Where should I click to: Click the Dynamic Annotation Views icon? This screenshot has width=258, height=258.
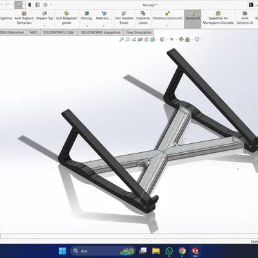point(146,39)
